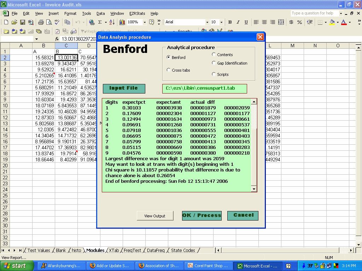Apply AutoSum with the sigma icon
The image size is (362, 271).
coord(100,22)
